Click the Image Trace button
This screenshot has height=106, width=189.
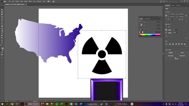(182, 56)
